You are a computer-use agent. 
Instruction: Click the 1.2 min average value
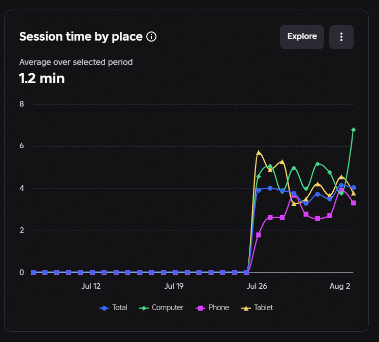click(42, 79)
